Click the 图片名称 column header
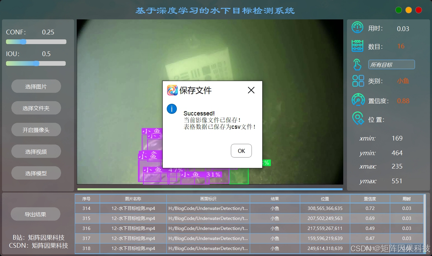This screenshot has height=256, width=432. [x=133, y=199]
